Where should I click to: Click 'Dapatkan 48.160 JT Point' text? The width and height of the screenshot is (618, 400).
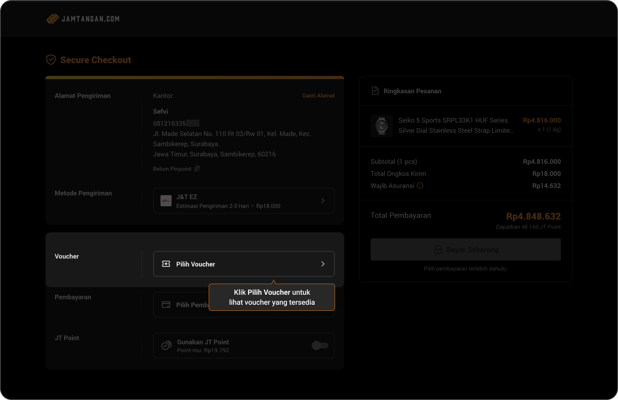pyautogui.click(x=528, y=227)
